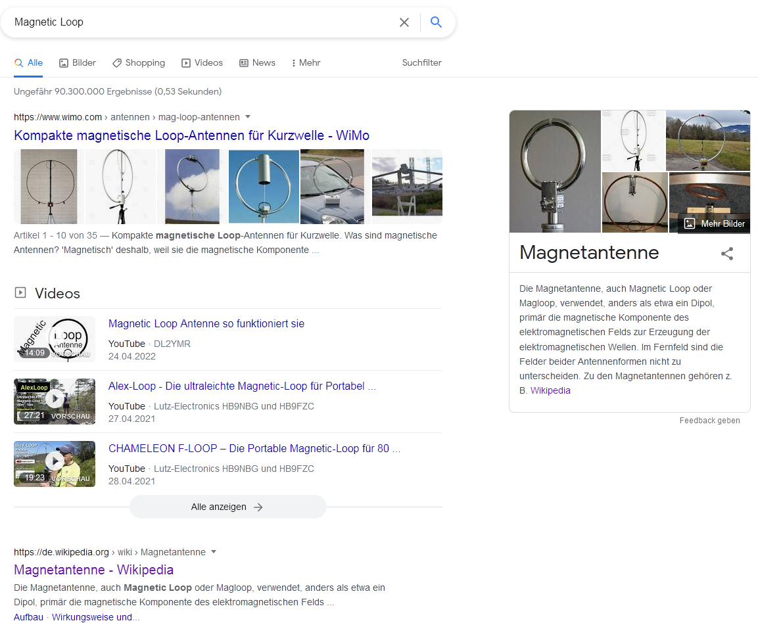The width and height of the screenshot is (758, 623).
Task: Expand the de.wikipedia.org result dropdown arrow
Action: pyautogui.click(x=214, y=551)
